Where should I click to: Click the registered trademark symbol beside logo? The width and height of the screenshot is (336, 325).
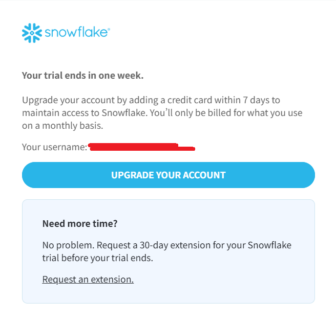108,29
